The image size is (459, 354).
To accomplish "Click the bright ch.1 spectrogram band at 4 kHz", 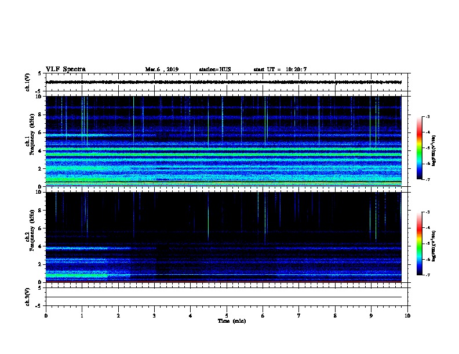I will [x=224, y=150].
